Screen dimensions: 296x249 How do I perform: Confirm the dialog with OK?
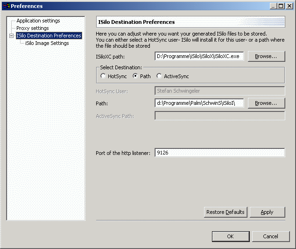[x=231, y=236]
